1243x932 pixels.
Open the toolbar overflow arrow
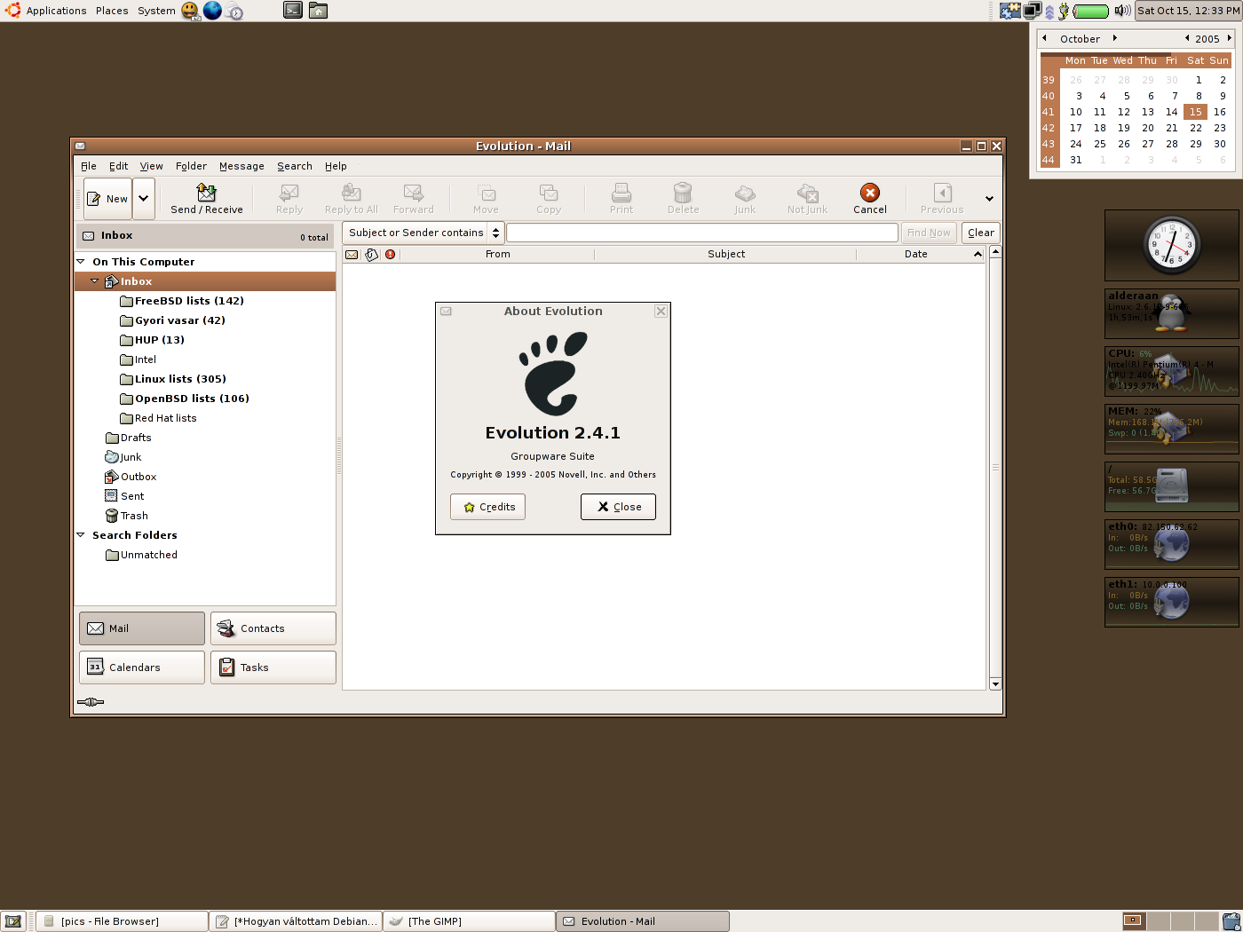click(989, 199)
